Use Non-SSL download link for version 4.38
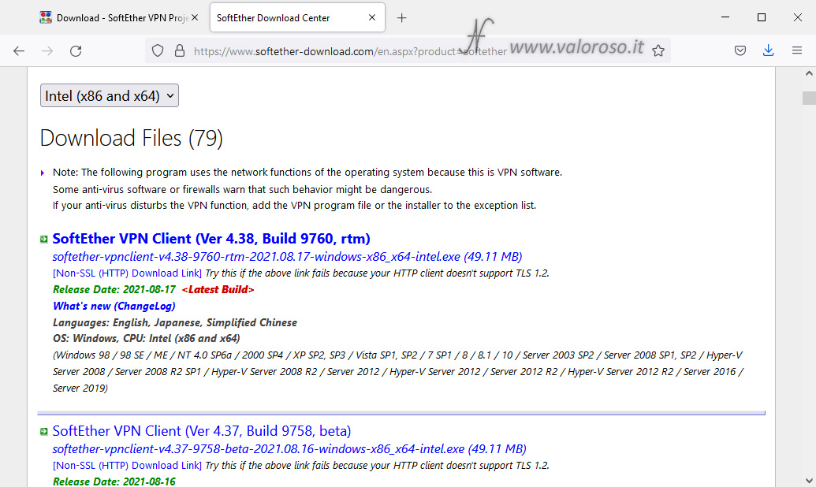This screenshot has width=816, height=487. 127,273
